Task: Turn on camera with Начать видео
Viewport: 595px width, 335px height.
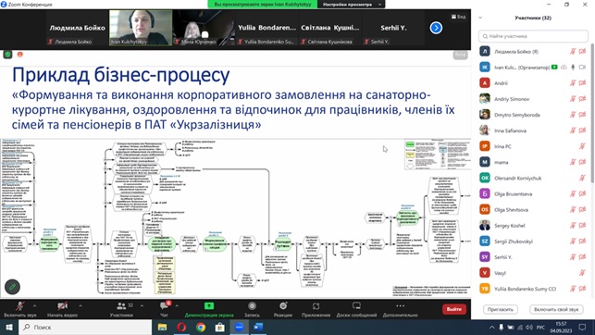Action: 62,309
